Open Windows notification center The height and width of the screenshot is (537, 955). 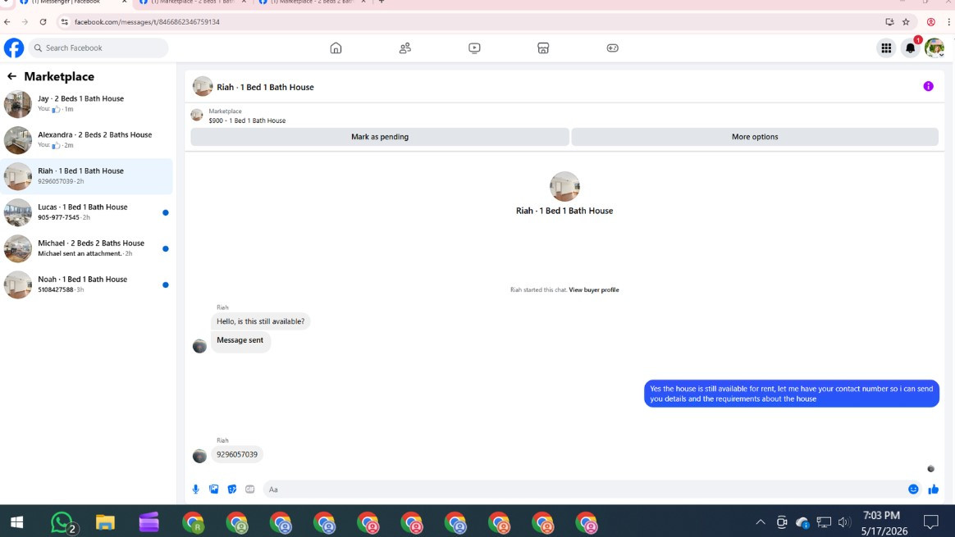tap(930, 521)
